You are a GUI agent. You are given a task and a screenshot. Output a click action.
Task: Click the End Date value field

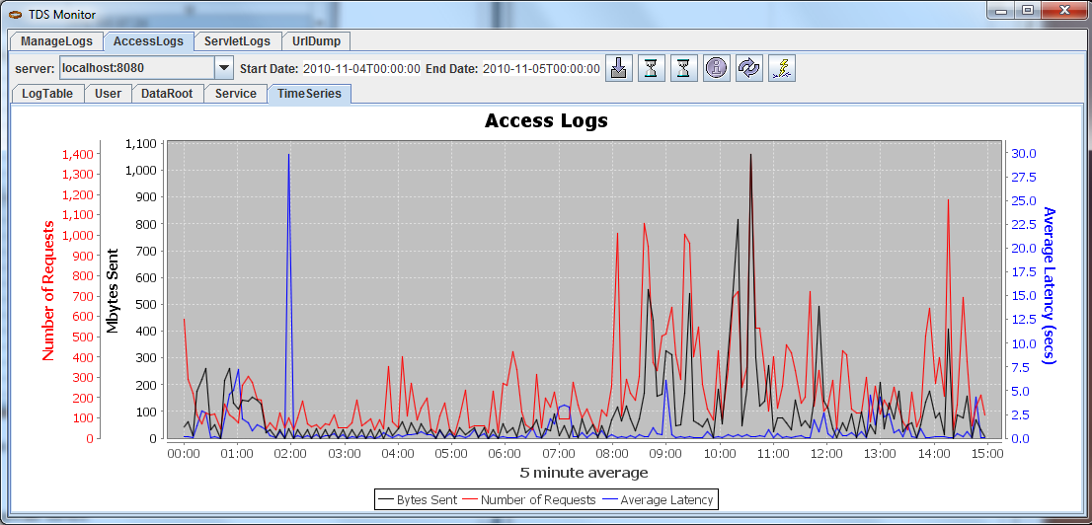click(541, 69)
